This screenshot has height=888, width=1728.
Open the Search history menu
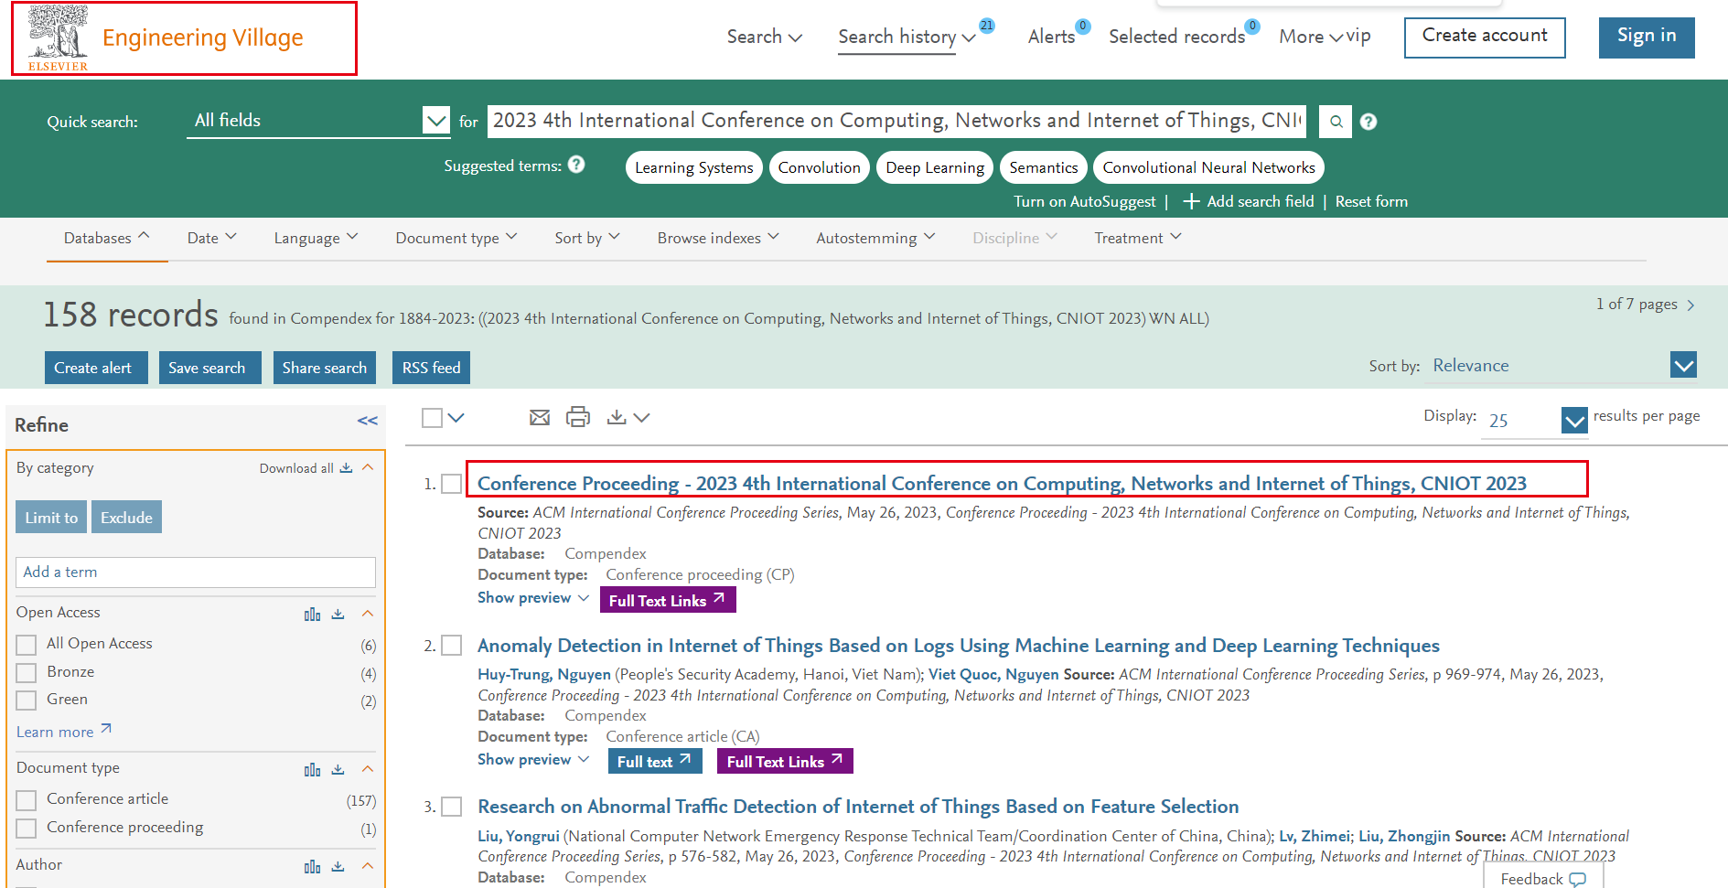(906, 37)
